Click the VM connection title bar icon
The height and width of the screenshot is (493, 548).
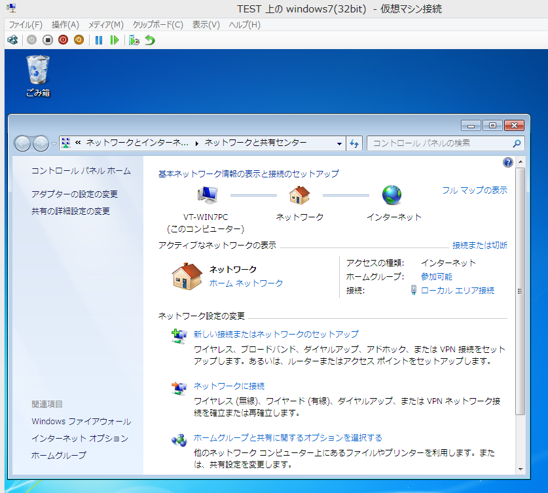(11, 8)
